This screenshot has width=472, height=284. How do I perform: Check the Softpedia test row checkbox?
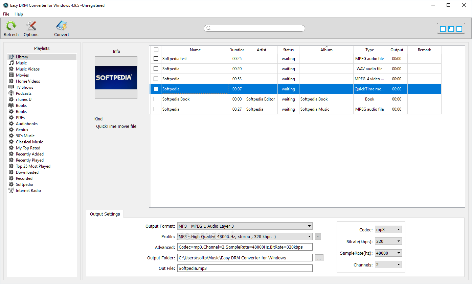coord(156,59)
